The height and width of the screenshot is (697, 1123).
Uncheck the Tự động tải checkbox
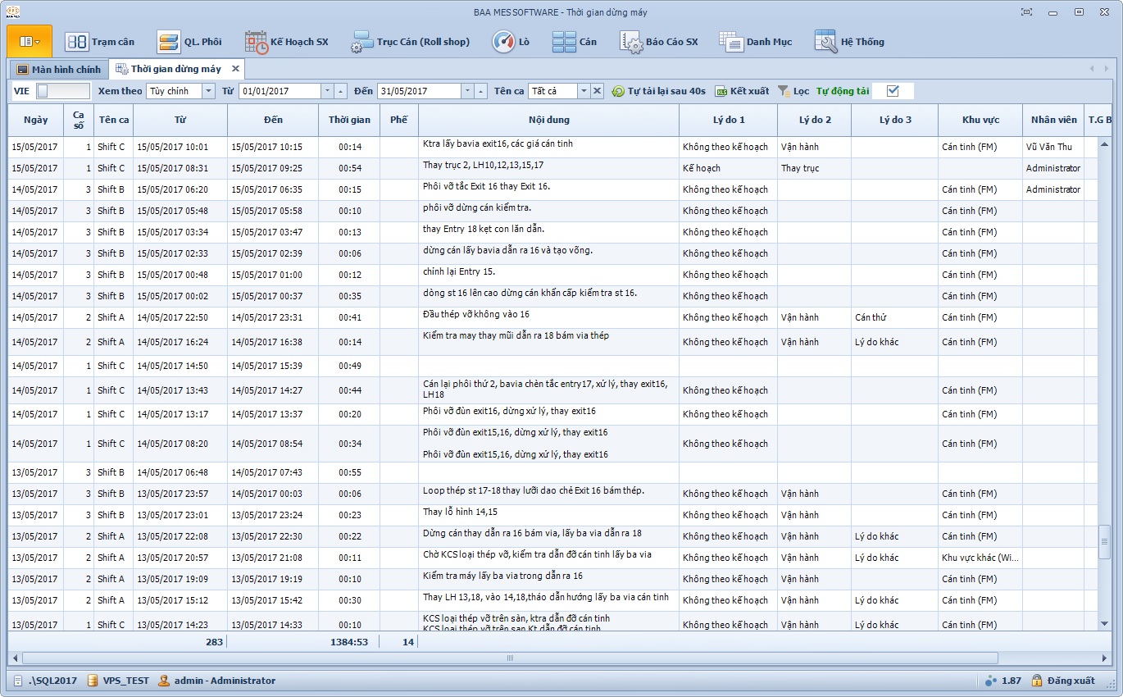(893, 91)
